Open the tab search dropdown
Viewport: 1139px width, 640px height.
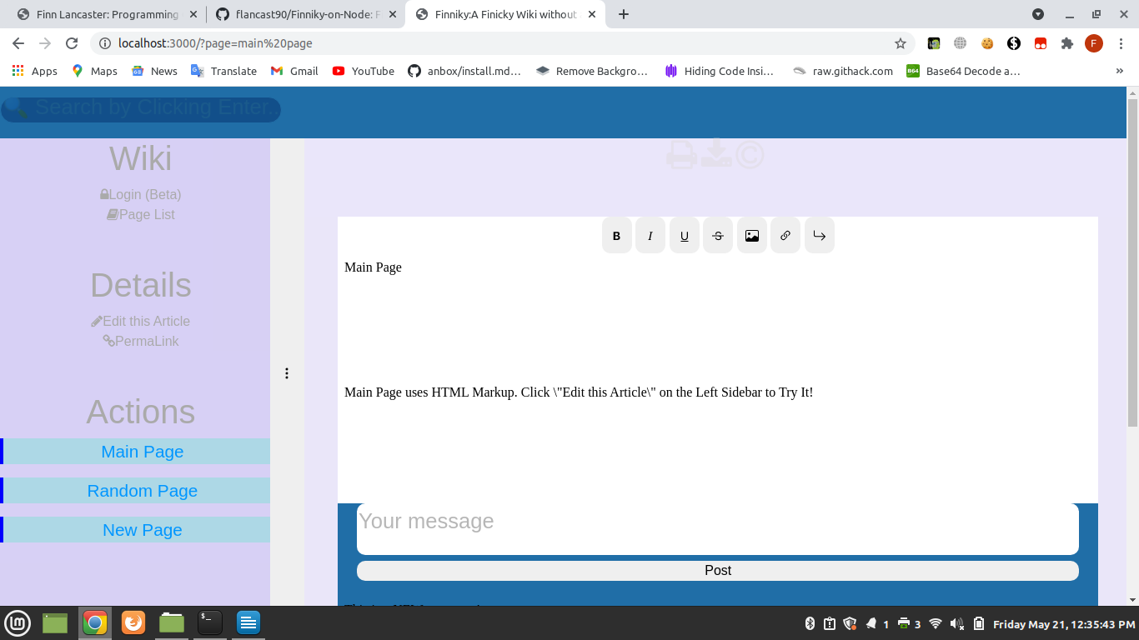click(x=1038, y=14)
